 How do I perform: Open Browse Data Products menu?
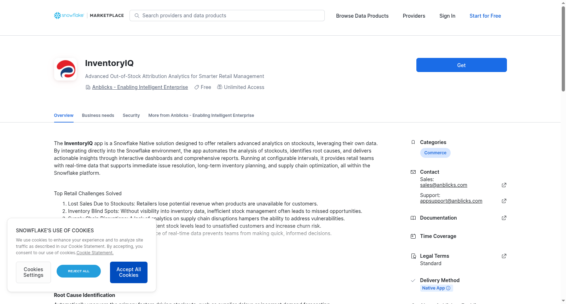pyautogui.click(x=362, y=16)
